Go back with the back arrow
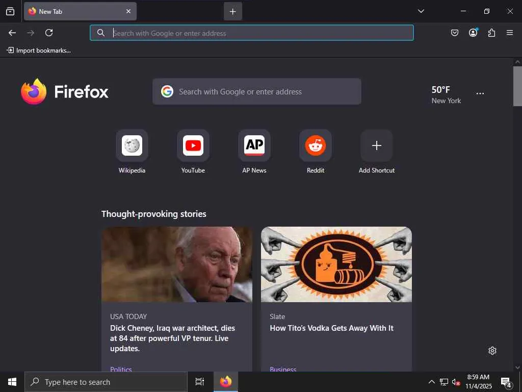This screenshot has width=522, height=392. pyautogui.click(x=12, y=33)
